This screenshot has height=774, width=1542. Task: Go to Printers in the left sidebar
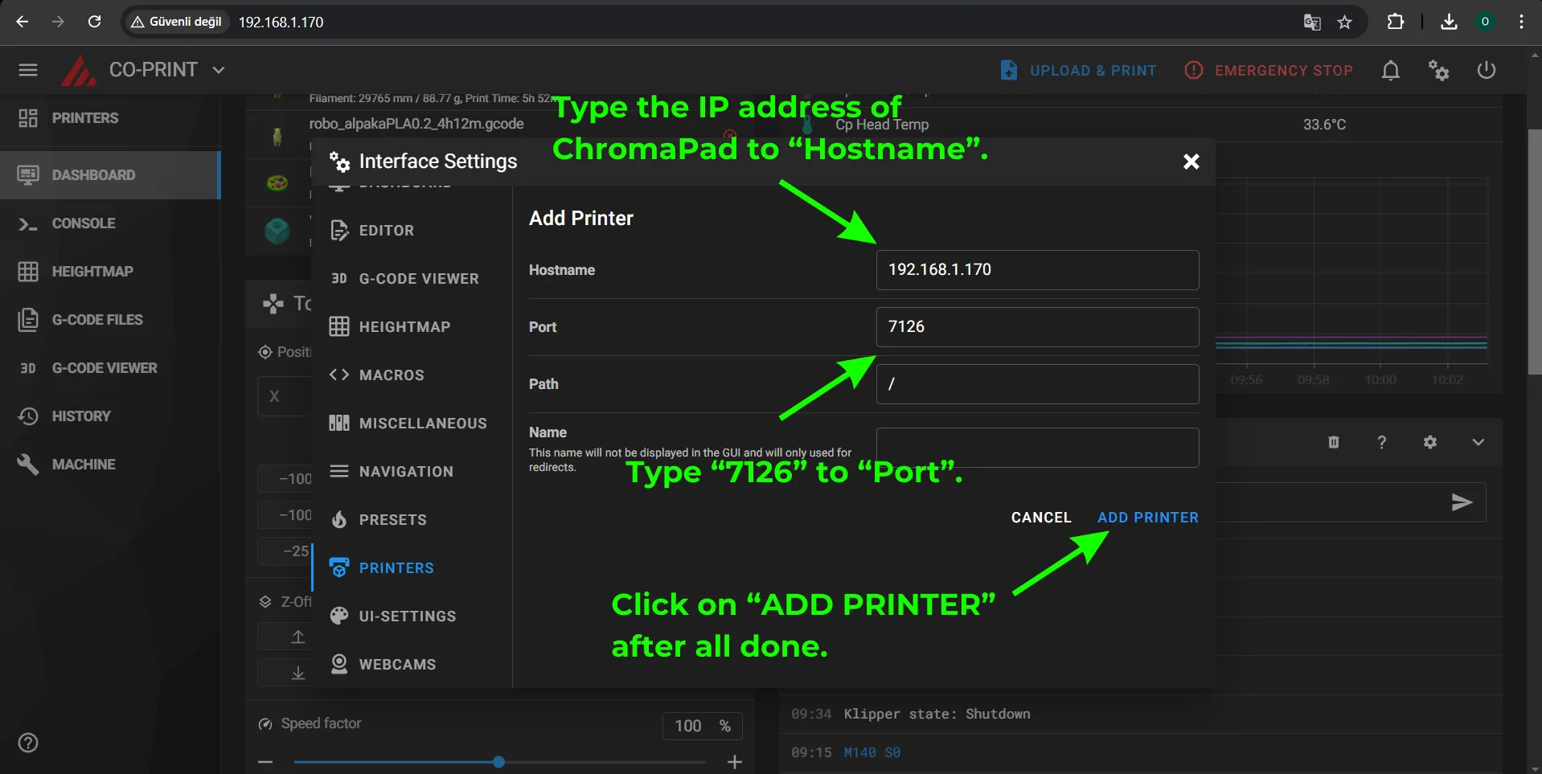[110, 118]
